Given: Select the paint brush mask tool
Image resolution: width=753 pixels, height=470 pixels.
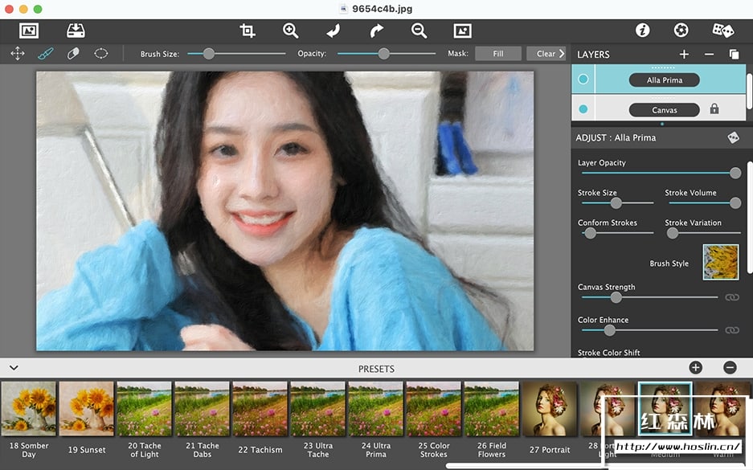Looking at the screenshot, I should pos(45,54).
